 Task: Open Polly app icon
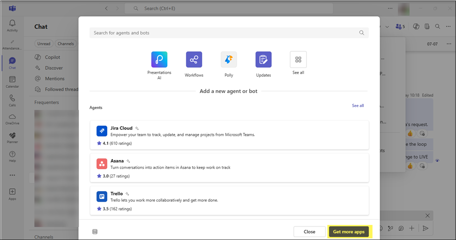tap(229, 60)
